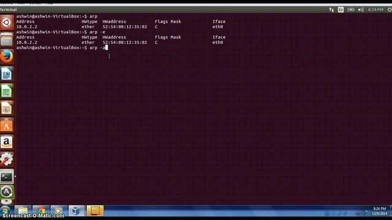This screenshot has height=220, width=392.
Task: Click the first 'Flags Mask' column header
Action: pyautogui.click(x=168, y=21)
